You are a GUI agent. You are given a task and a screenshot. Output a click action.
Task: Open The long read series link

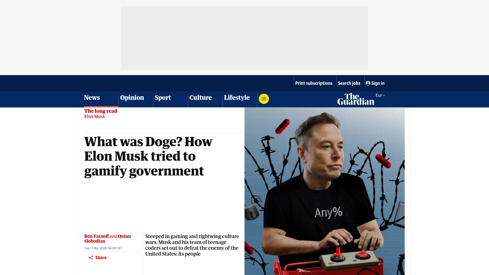[x=101, y=111]
